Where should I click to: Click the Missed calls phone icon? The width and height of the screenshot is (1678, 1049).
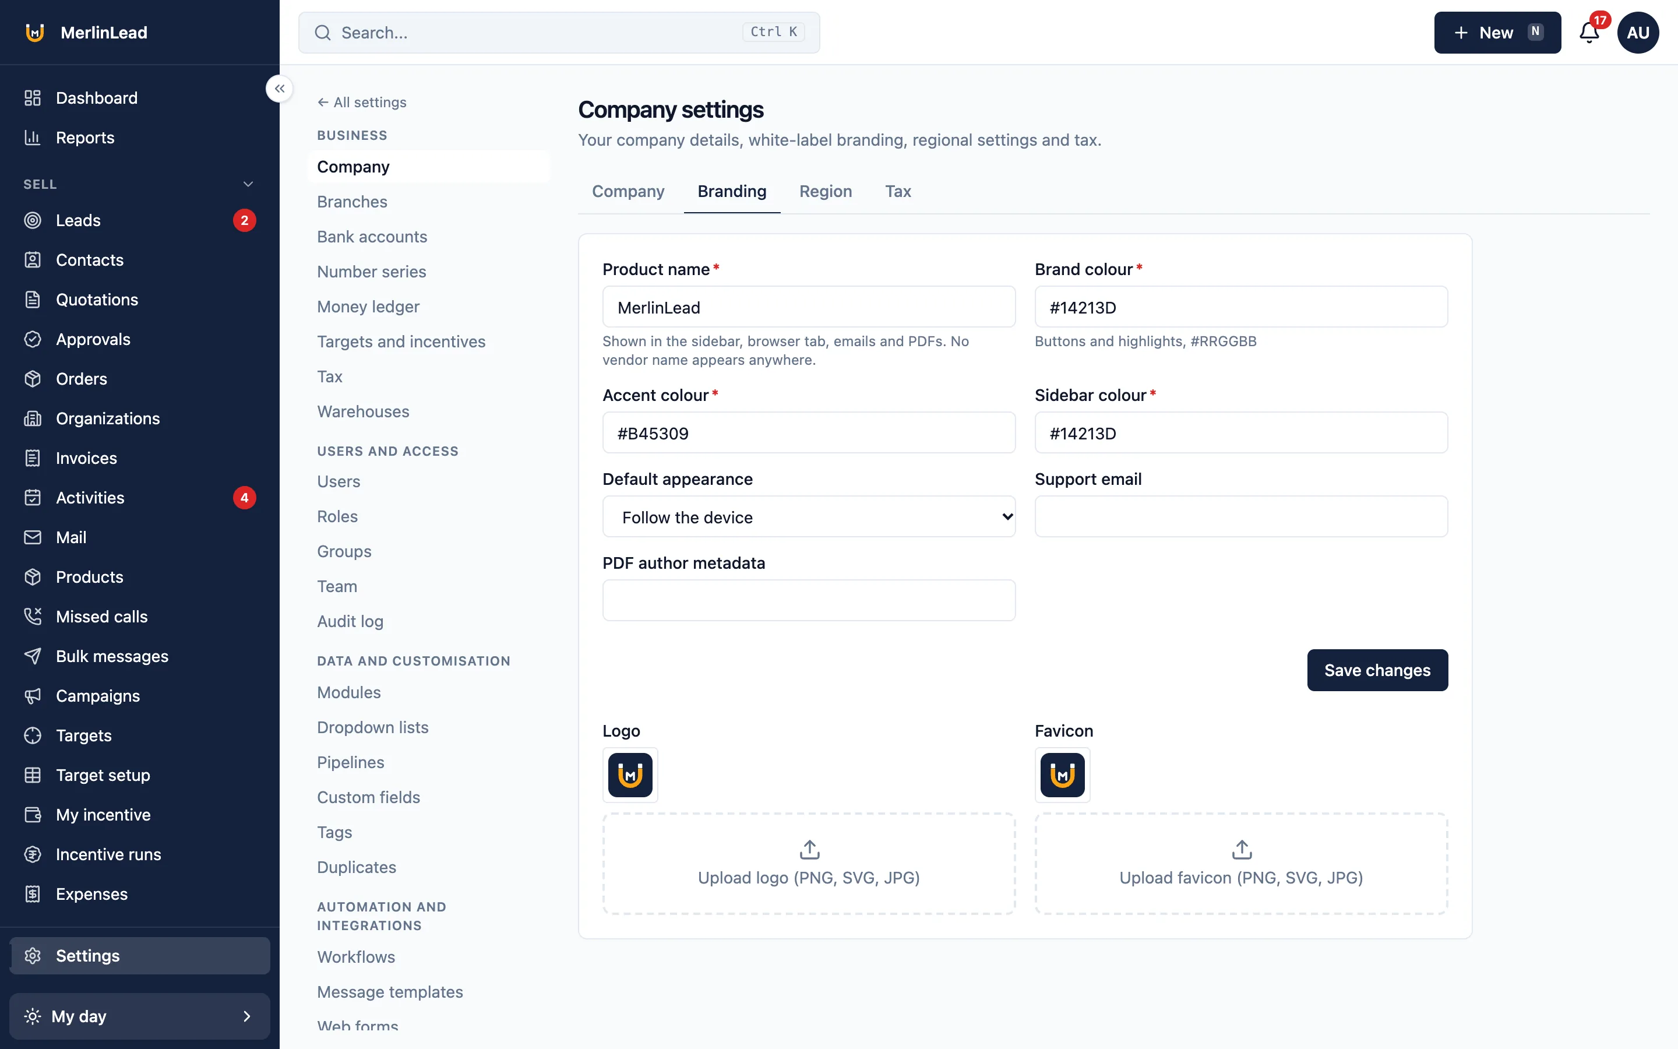pyautogui.click(x=33, y=616)
